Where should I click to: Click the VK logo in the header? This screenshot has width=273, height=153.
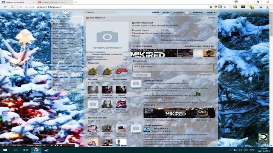coord(66,12)
